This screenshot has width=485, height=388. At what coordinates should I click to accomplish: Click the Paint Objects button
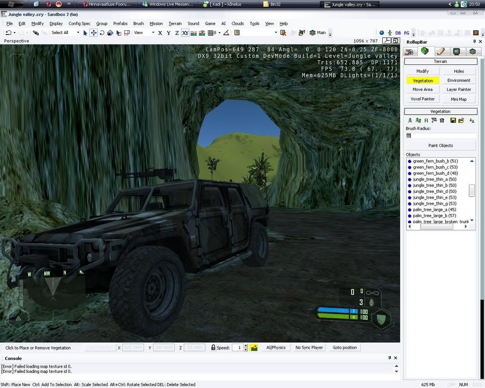click(x=440, y=145)
